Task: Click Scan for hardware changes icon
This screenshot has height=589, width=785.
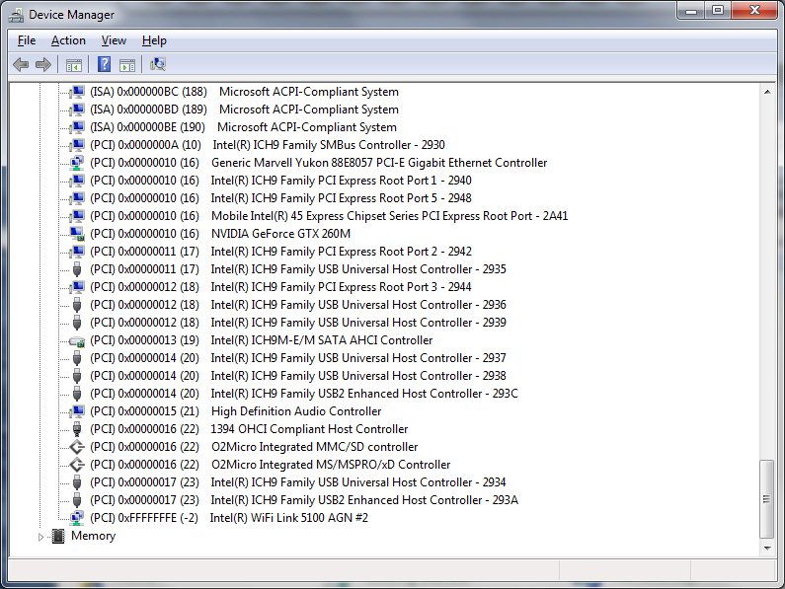Action: point(158,64)
